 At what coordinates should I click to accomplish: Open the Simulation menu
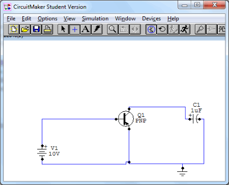95,18
